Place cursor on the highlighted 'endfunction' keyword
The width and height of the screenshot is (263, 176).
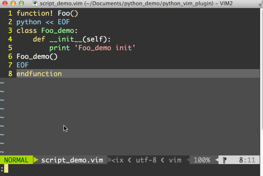pos(39,74)
